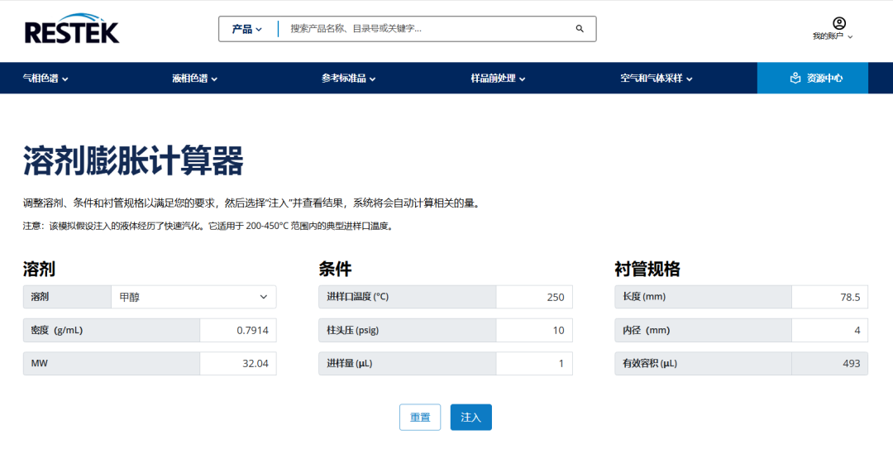
Task: Expand the 我的账户 account menu
Action: pos(833,36)
